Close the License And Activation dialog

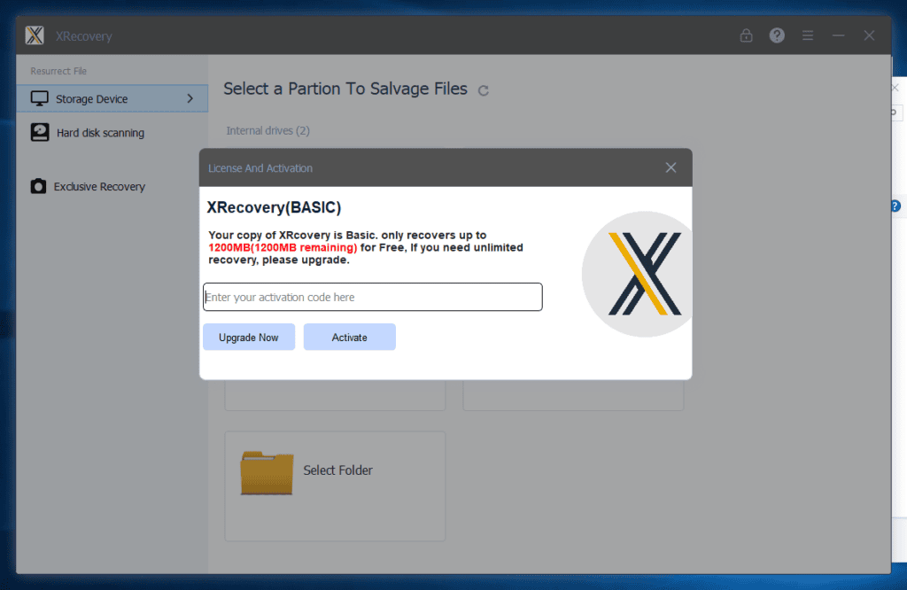tap(671, 167)
